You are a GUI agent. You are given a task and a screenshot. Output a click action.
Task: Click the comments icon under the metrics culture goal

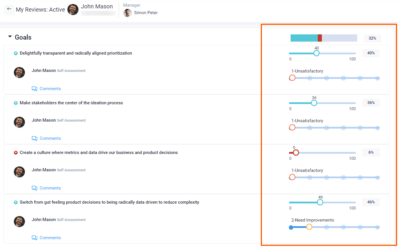click(x=35, y=188)
